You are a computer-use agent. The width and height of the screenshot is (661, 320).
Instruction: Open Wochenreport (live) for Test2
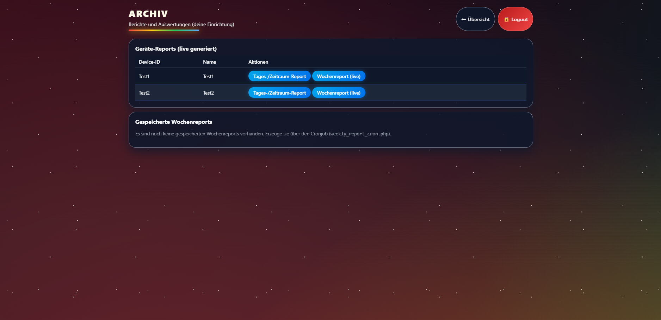tap(339, 92)
